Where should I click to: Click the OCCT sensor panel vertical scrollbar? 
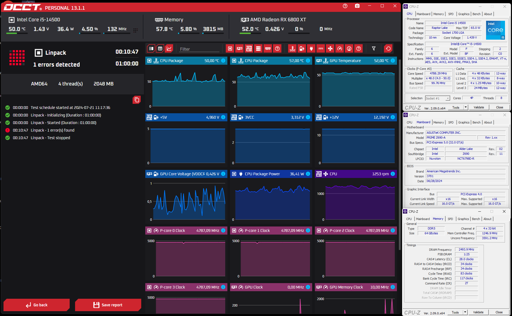(400, 154)
